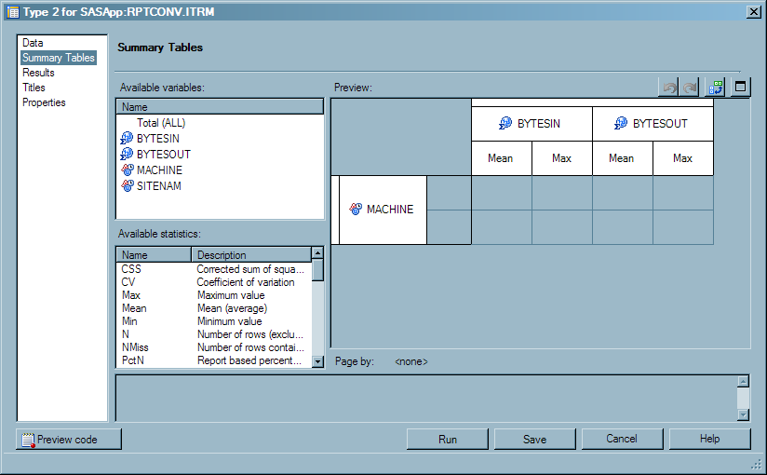This screenshot has height=475, width=767.
Task: Switch to the Properties section
Action: tap(44, 102)
